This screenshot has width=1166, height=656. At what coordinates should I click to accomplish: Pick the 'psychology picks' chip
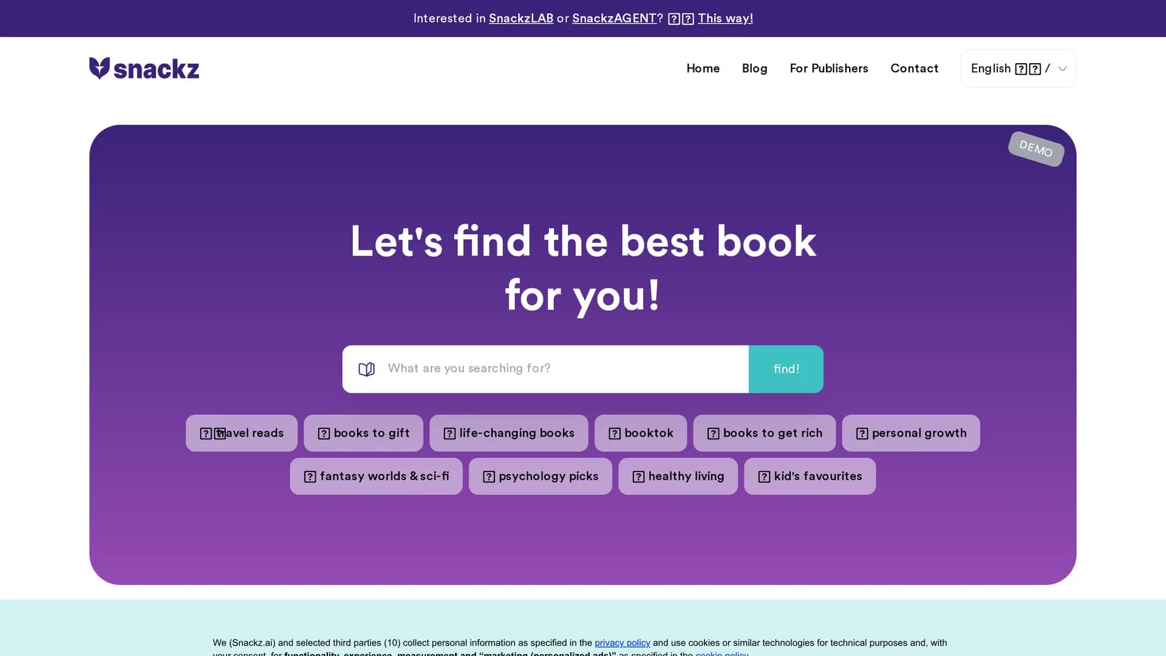click(540, 476)
